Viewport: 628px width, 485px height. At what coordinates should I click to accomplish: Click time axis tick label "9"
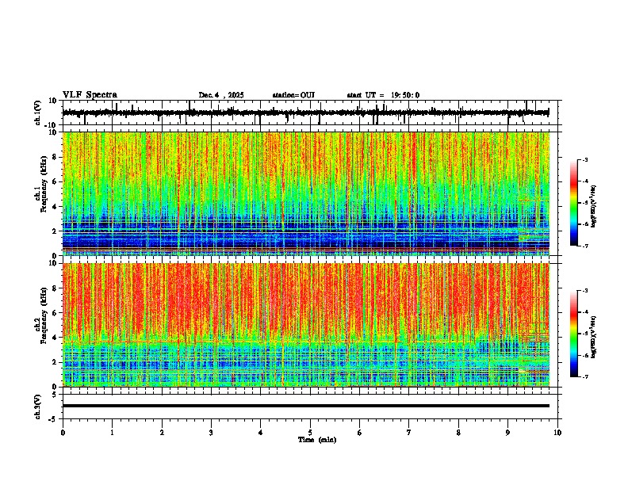pos(507,433)
